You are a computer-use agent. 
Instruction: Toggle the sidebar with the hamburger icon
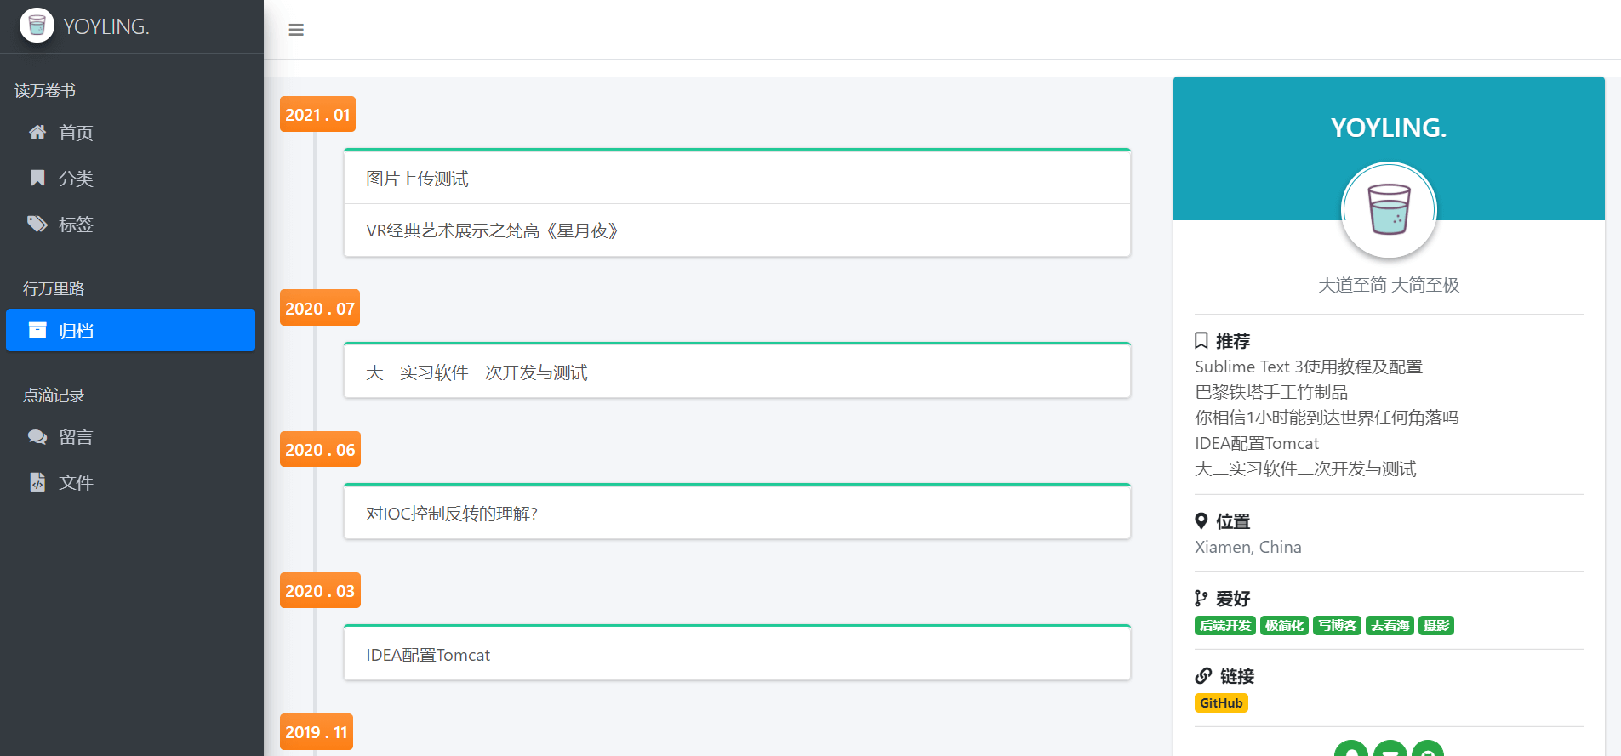coord(296,30)
